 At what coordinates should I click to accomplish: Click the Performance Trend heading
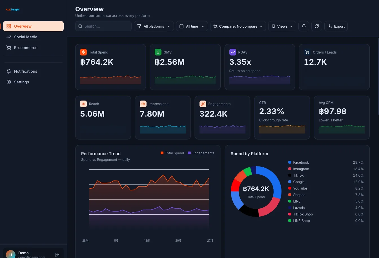pos(101,154)
